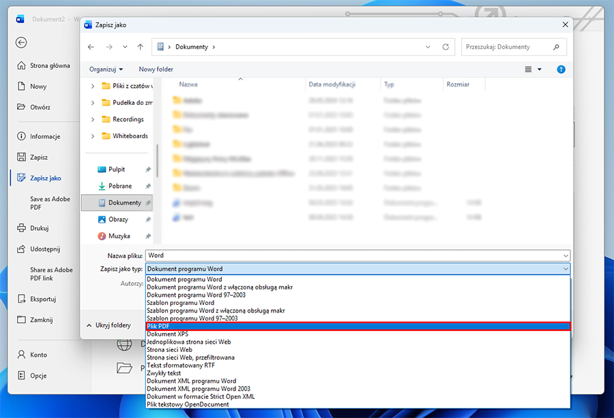This screenshot has height=418, width=614.
Task: Open Muzyka quick access location
Action: click(x=119, y=236)
